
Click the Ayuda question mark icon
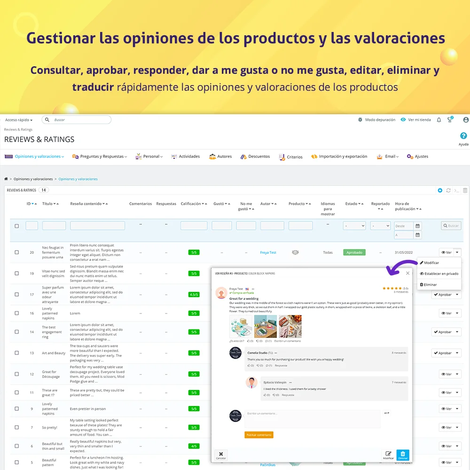463,135
